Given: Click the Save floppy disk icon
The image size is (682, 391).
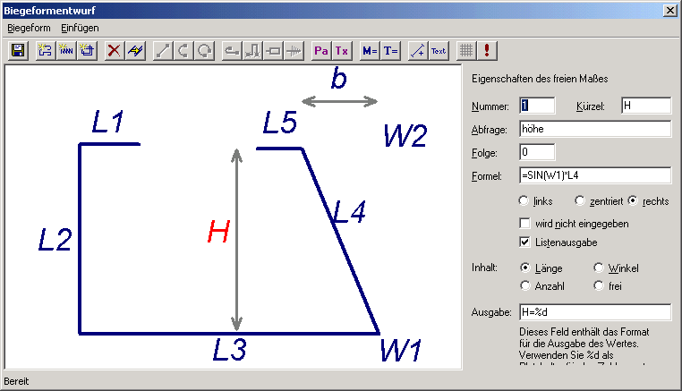Looking at the screenshot, I should 17,51.
